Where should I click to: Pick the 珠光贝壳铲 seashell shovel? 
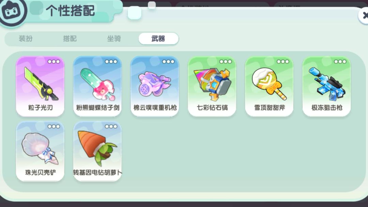[40, 151]
